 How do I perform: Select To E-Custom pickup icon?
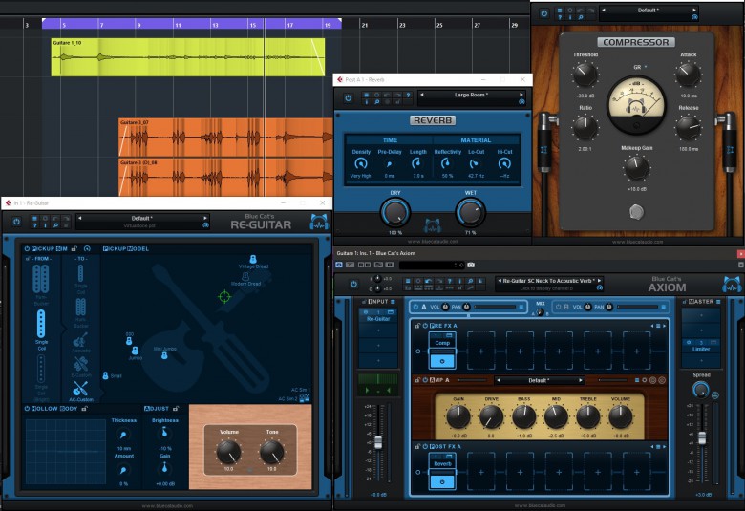pos(80,365)
